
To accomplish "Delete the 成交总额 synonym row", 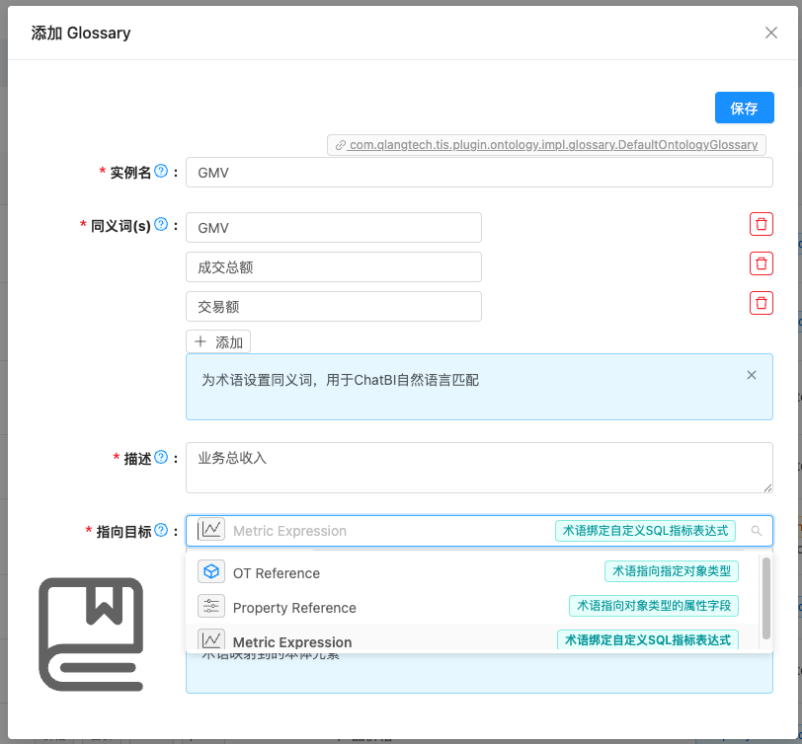I will [762, 263].
